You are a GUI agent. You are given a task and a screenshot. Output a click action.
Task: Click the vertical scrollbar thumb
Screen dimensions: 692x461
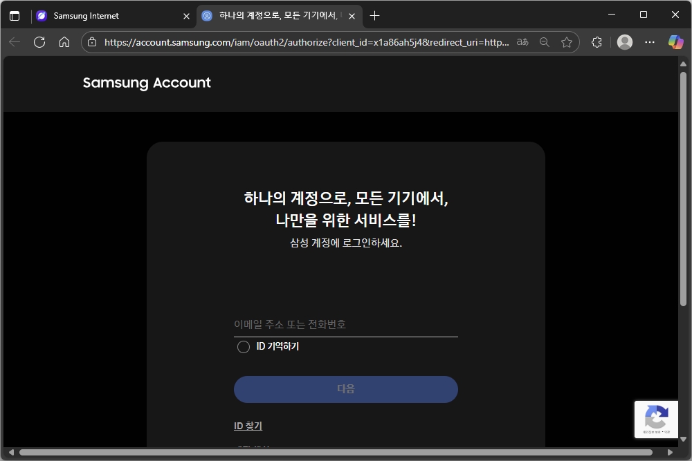(683, 189)
